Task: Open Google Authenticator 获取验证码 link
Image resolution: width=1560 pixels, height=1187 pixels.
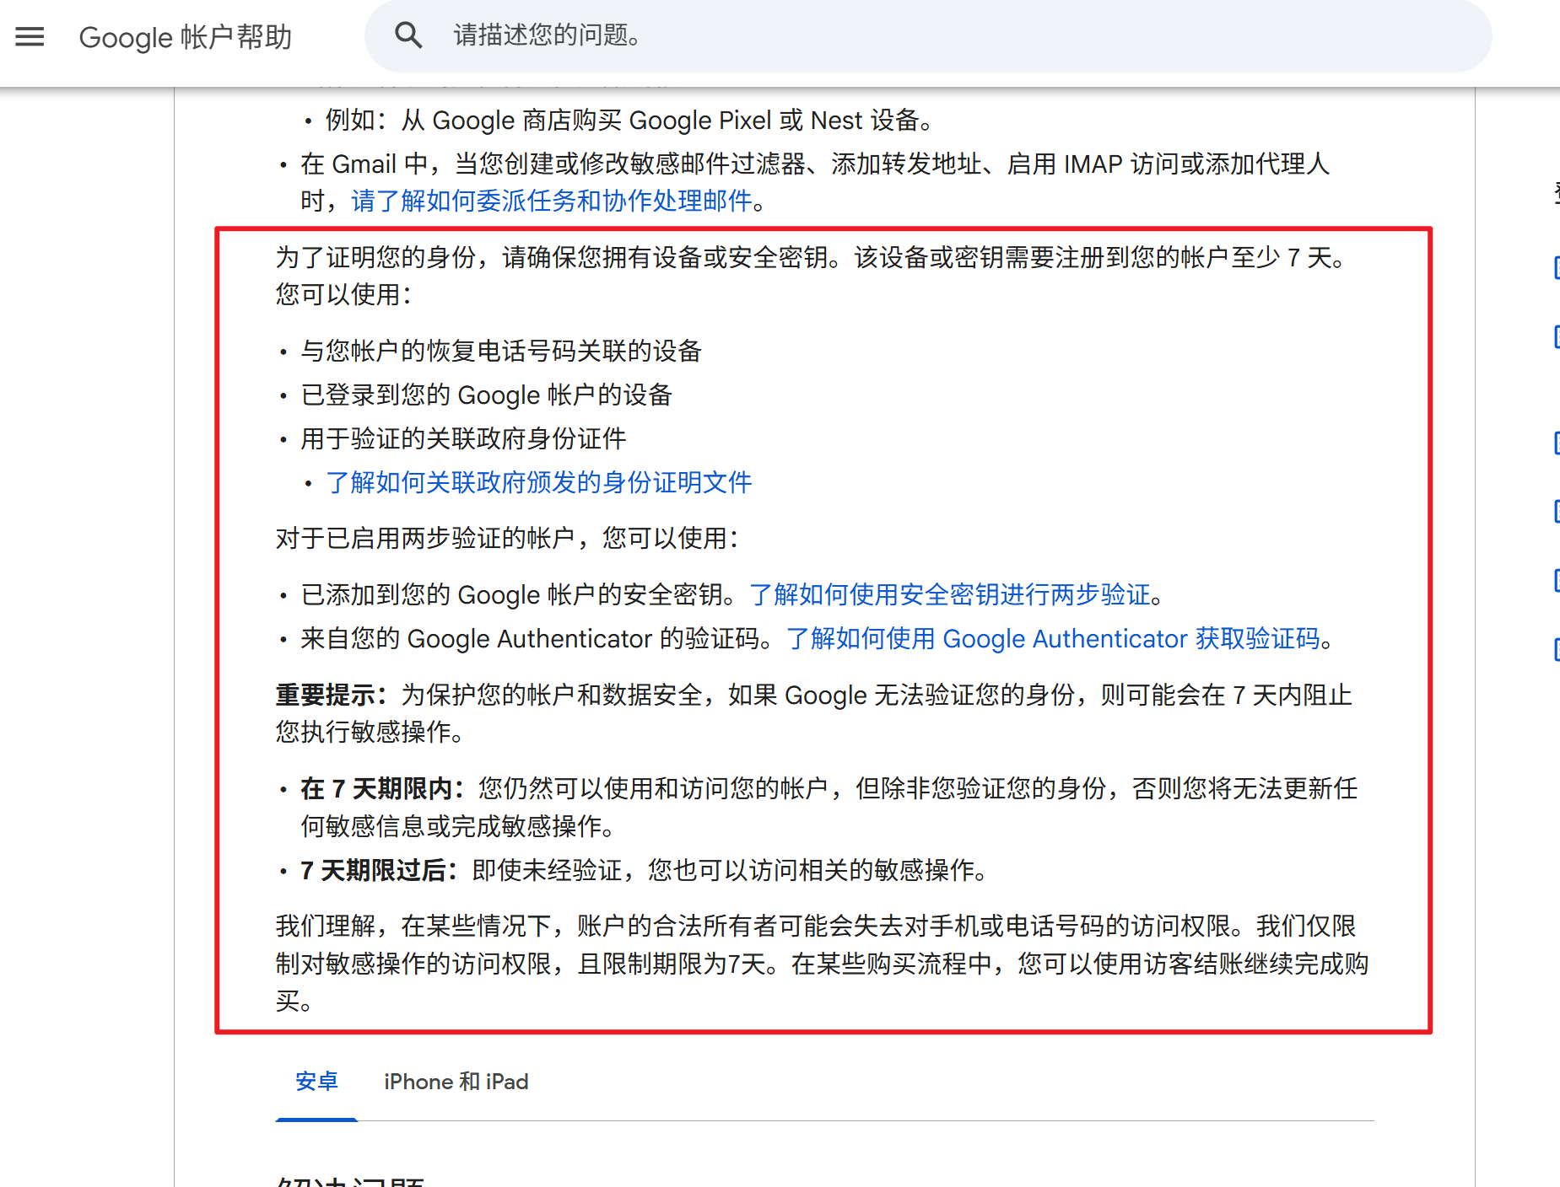Action: tap(1053, 638)
